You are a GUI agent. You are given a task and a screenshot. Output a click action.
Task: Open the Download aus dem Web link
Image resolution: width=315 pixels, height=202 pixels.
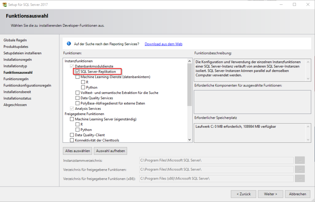tap(164, 44)
